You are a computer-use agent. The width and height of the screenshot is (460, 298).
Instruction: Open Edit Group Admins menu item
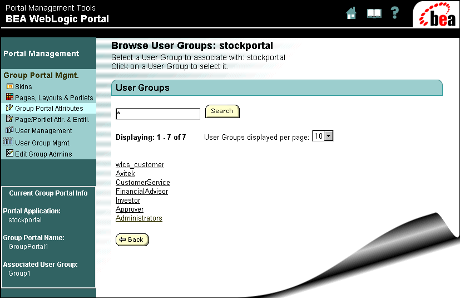click(x=43, y=154)
